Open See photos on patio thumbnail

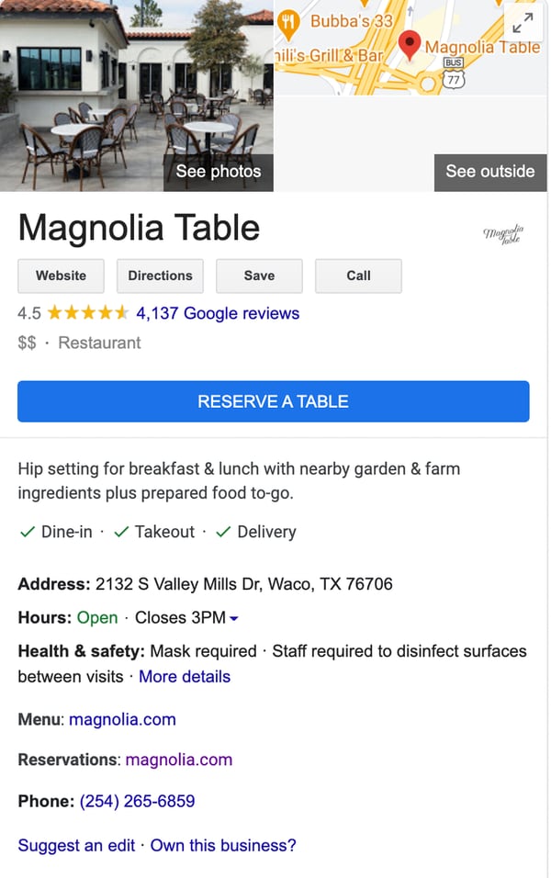click(219, 172)
